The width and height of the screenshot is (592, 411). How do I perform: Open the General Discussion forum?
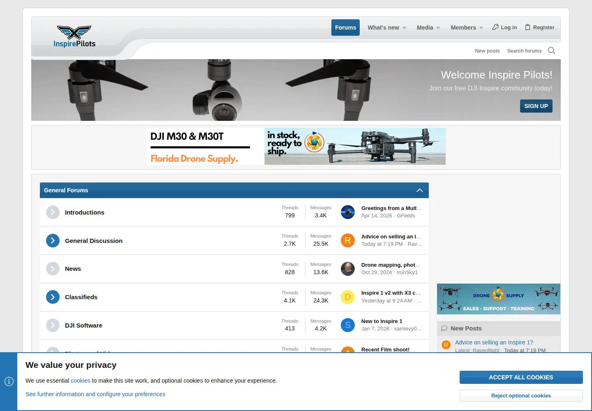(x=94, y=241)
